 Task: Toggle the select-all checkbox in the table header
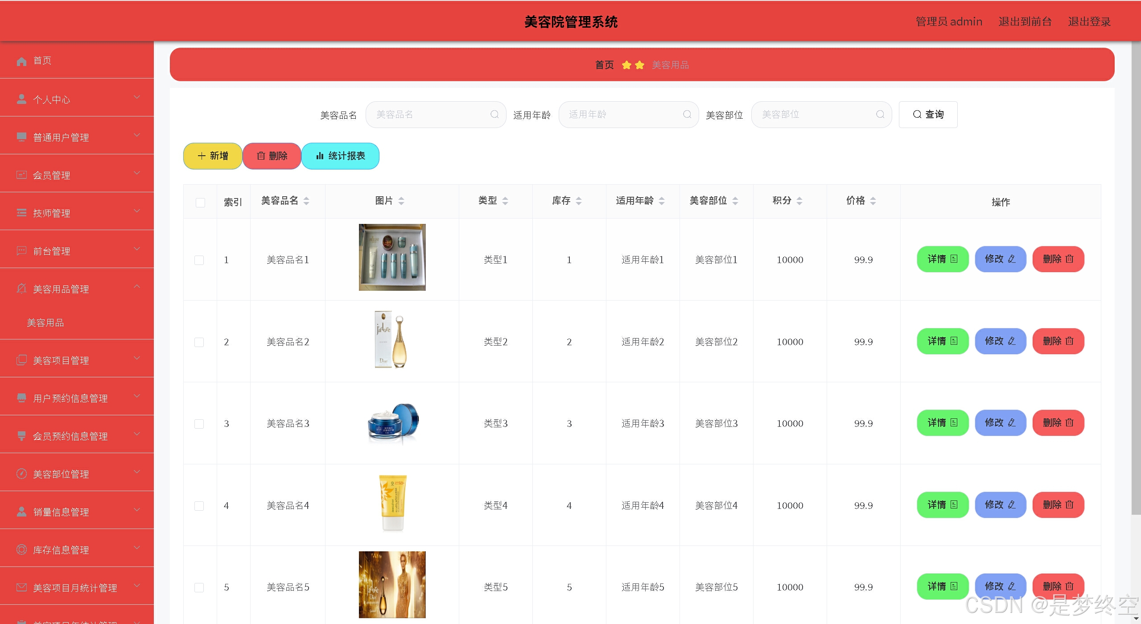[200, 202]
